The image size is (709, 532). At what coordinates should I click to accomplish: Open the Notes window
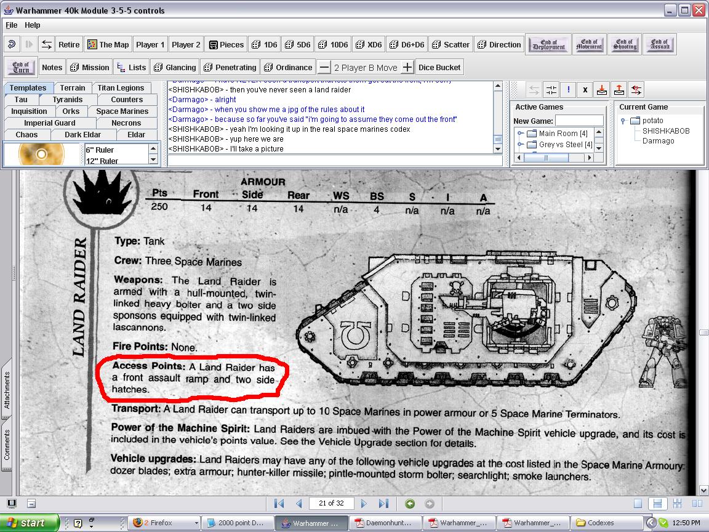click(52, 67)
